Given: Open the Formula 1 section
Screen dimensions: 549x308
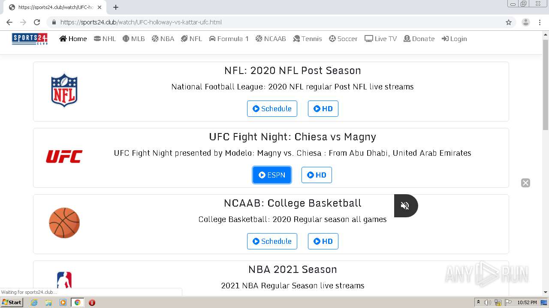Looking at the screenshot, I should click(229, 38).
